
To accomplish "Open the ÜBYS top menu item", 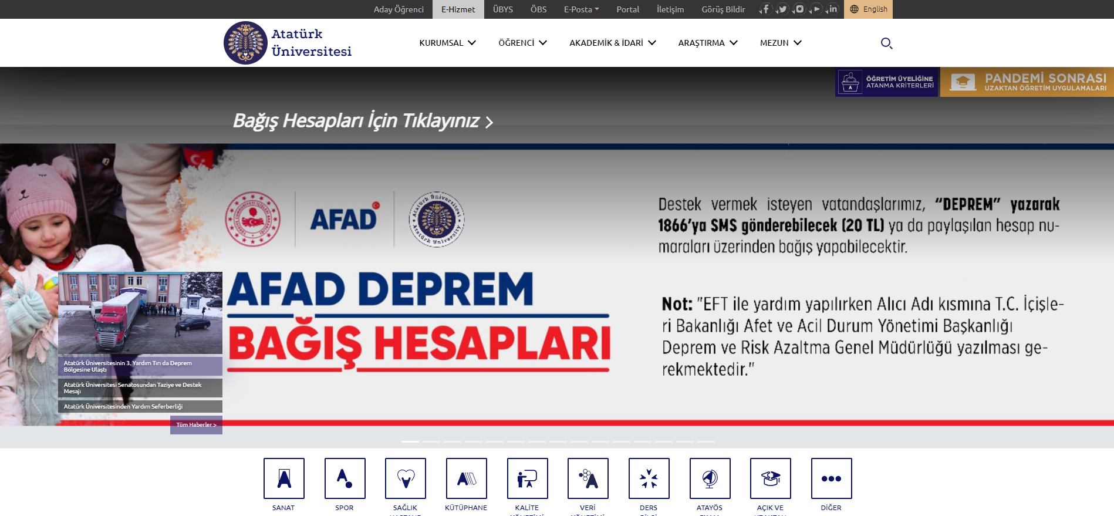I will 502,9.
